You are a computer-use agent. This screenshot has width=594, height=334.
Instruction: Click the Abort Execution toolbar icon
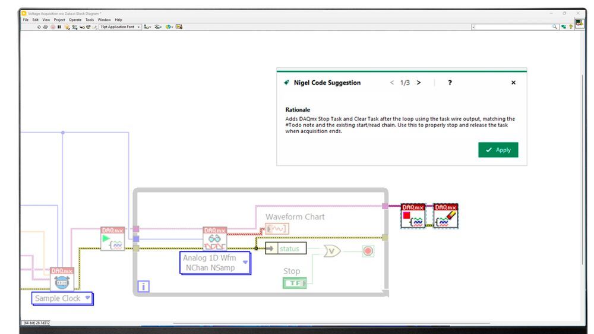click(x=53, y=27)
